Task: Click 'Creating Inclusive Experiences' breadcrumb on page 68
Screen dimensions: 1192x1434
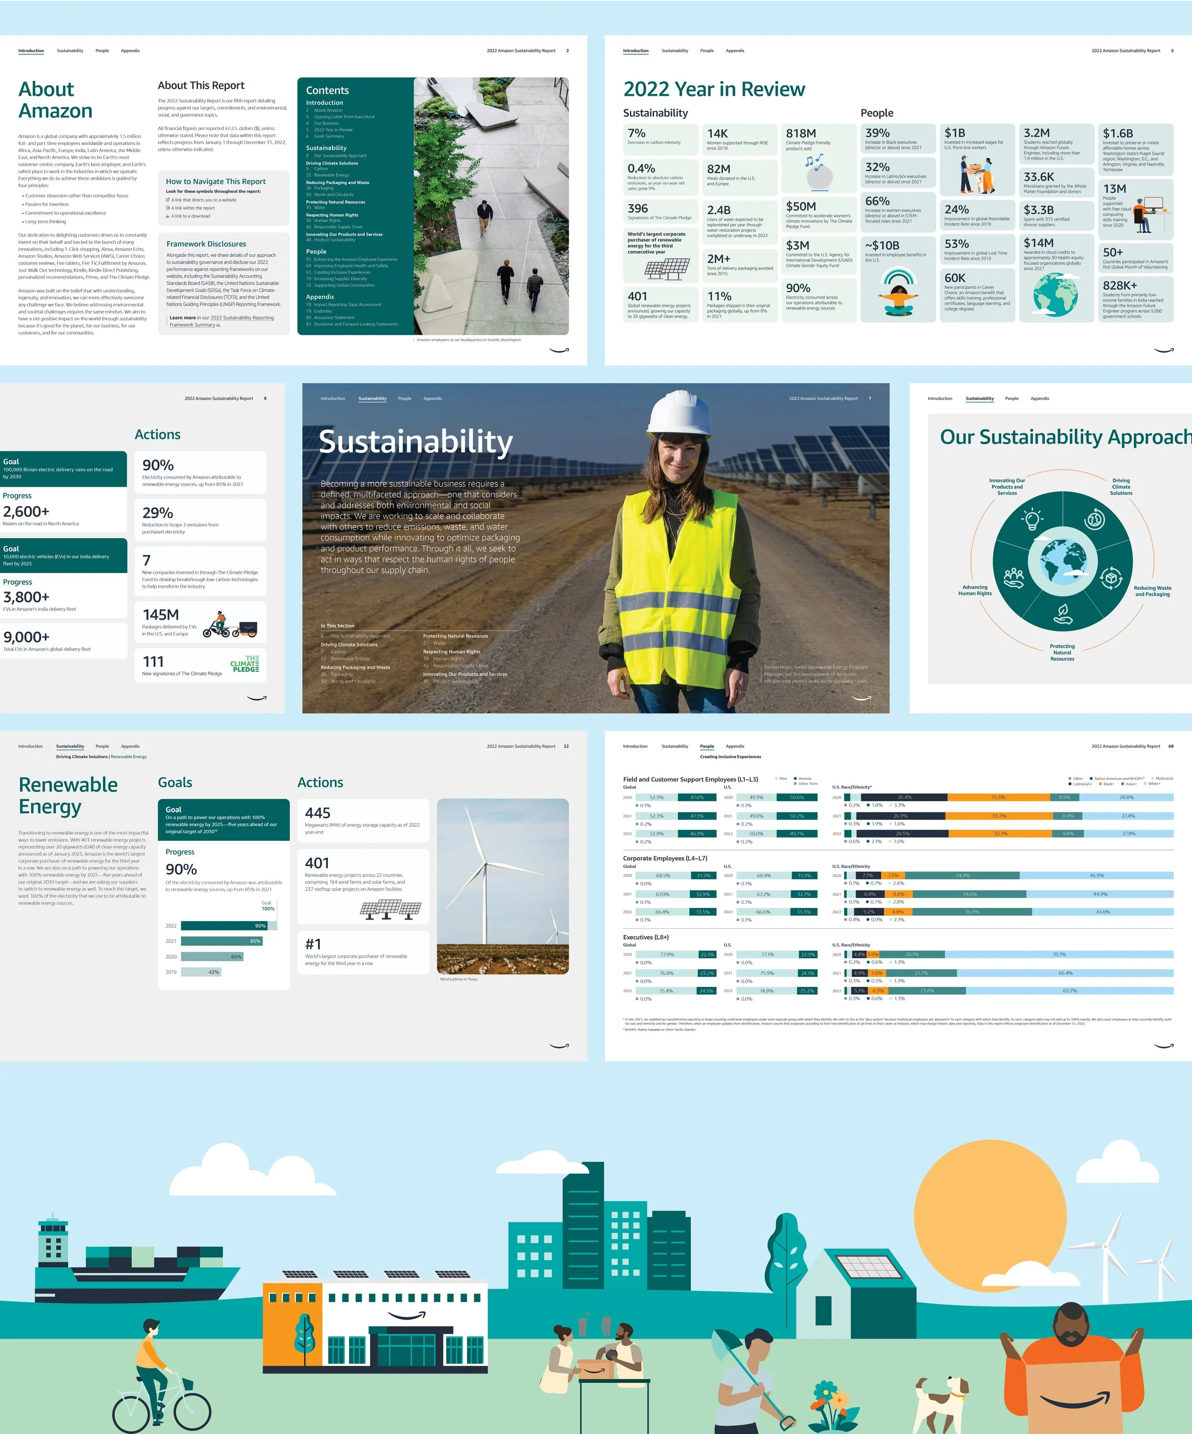Action: [x=730, y=757]
